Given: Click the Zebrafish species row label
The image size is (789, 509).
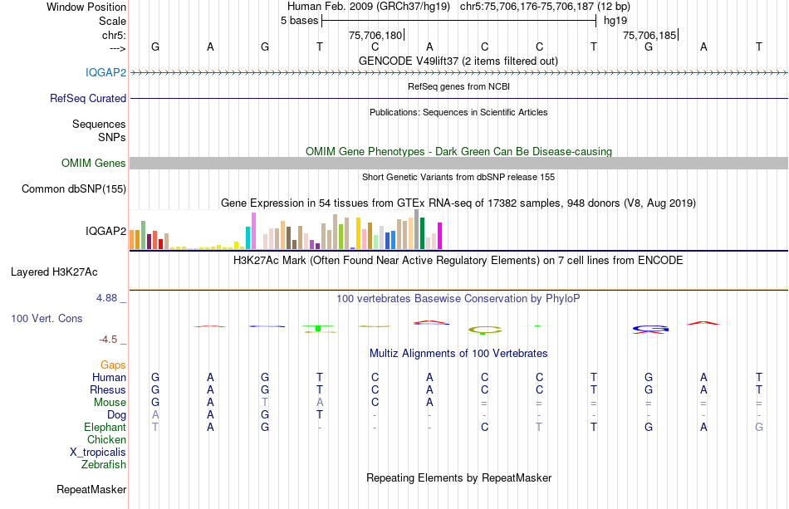Looking at the screenshot, I should (x=104, y=464).
